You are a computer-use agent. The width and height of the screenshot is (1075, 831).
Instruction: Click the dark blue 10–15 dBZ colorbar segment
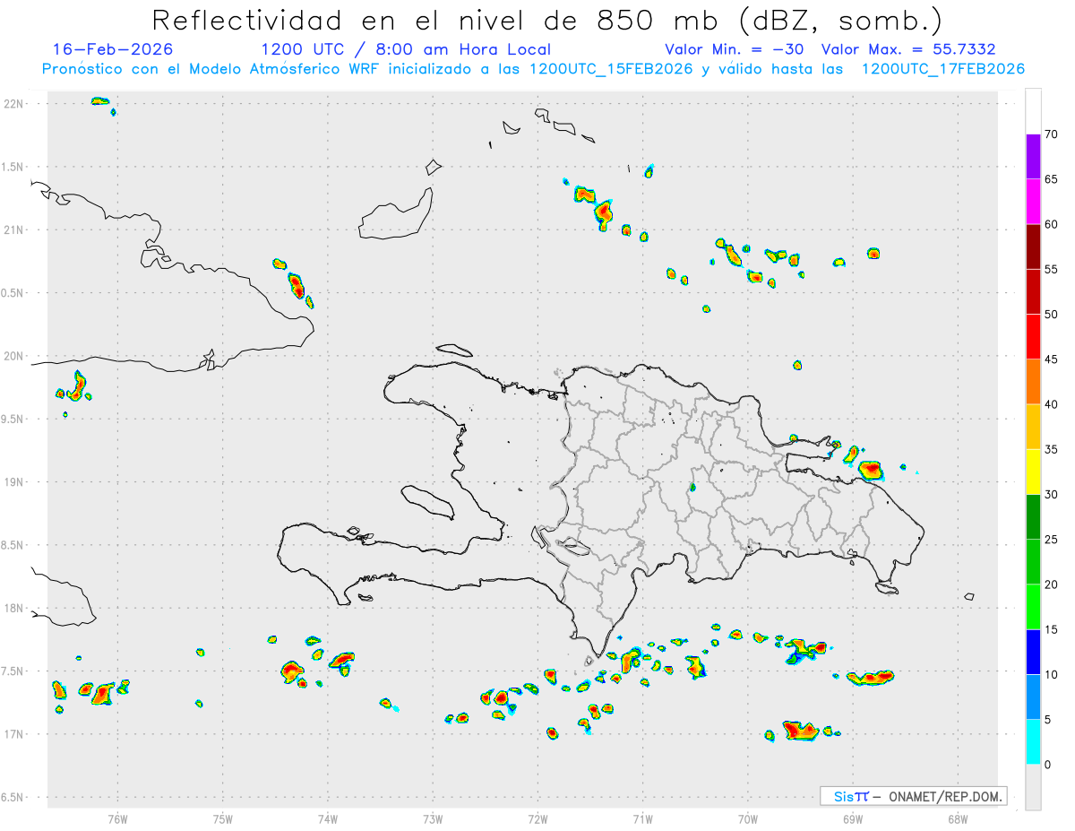click(x=1033, y=652)
